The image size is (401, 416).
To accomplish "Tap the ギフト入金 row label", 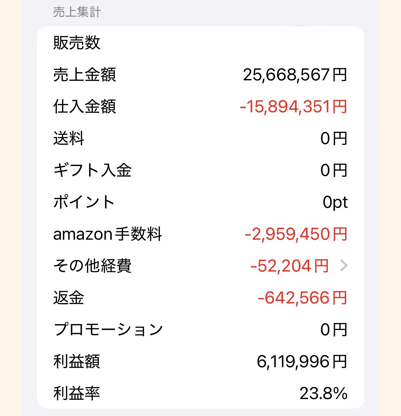I will click(x=92, y=170).
